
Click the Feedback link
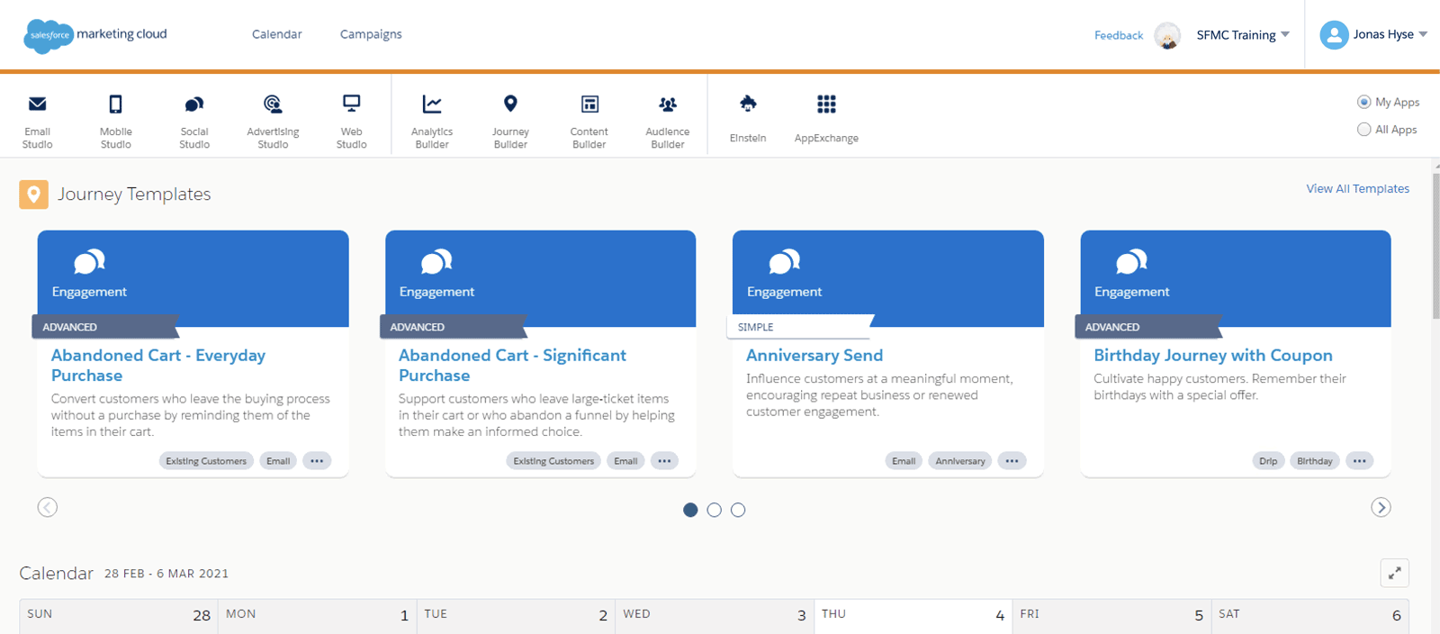pyautogui.click(x=1119, y=35)
